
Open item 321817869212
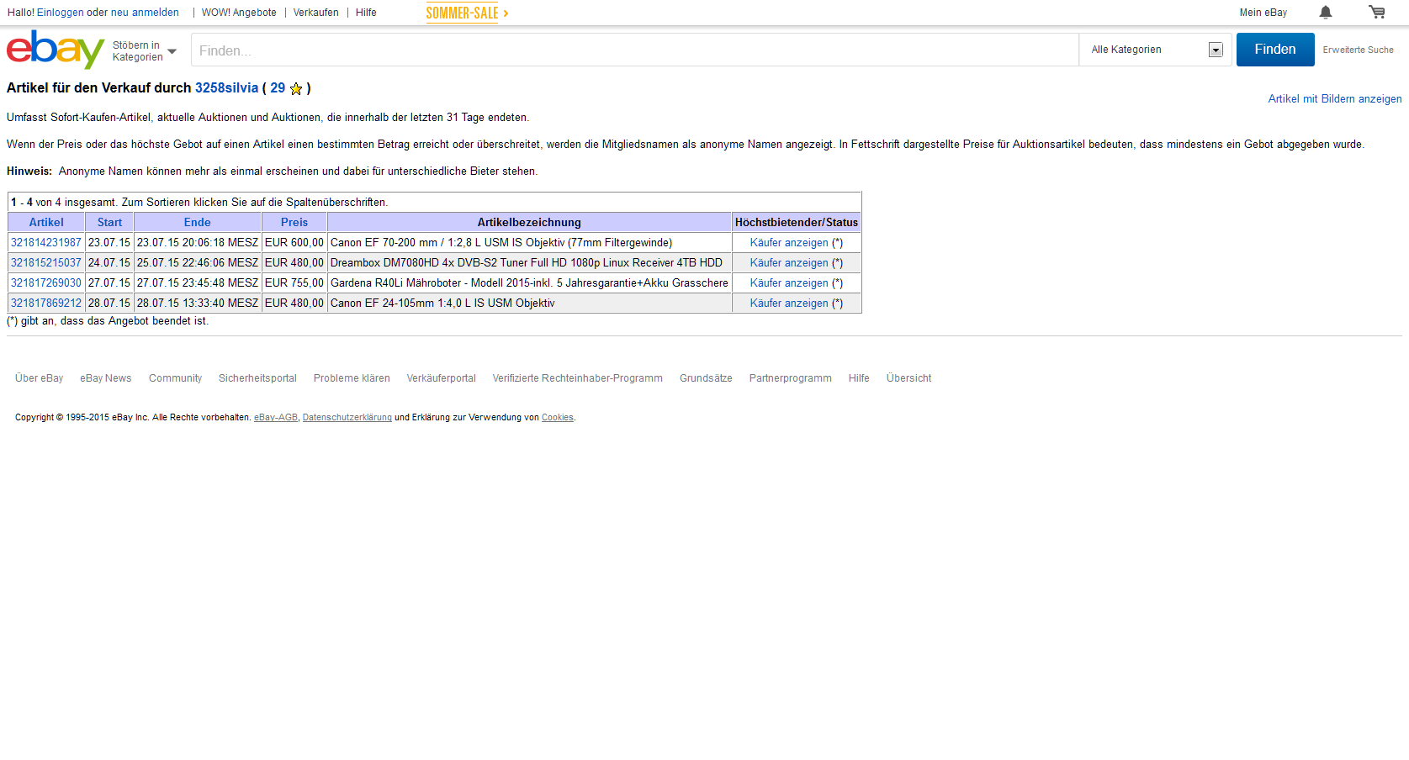coord(46,303)
